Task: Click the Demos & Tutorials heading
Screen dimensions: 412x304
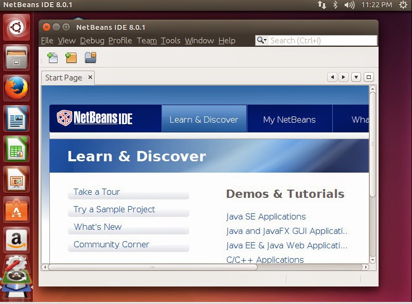Action: click(x=285, y=194)
